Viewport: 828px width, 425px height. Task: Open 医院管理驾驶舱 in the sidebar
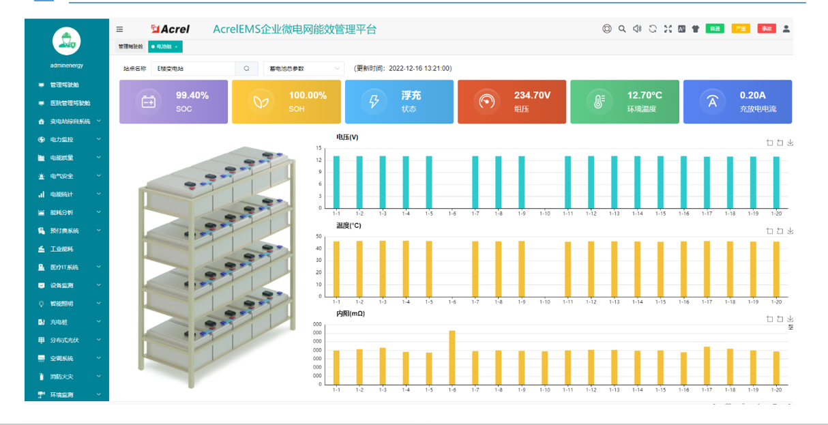click(x=67, y=103)
